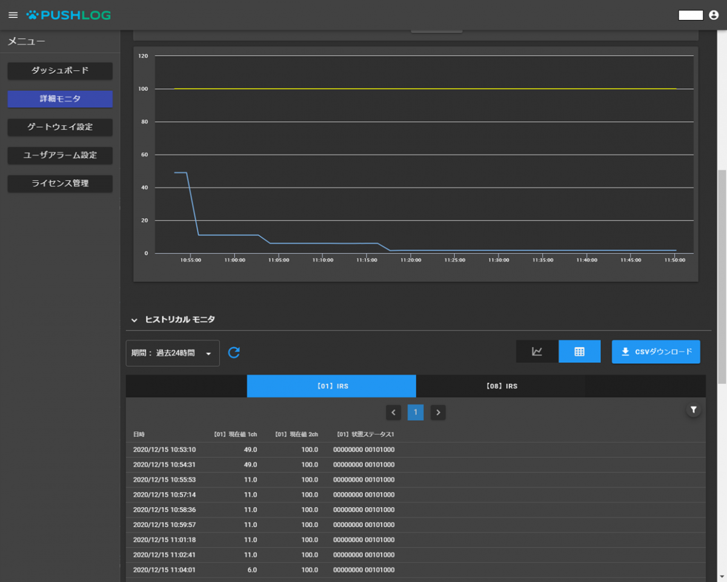Go to next page arrow

(438, 412)
